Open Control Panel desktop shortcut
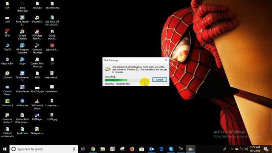The width and height of the screenshot is (272, 153). tap(7, 91)
